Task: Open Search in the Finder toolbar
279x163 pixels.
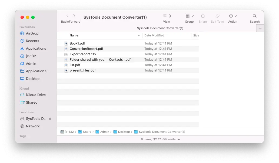Action: pos(255,16)
